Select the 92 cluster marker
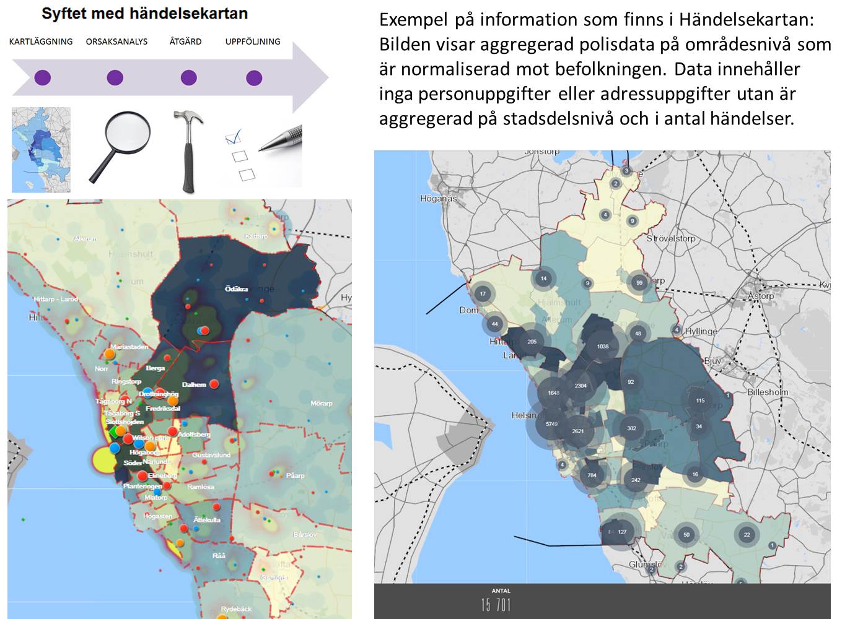The height and width of the screenshot is (619, 850). [x=631, y=382]
